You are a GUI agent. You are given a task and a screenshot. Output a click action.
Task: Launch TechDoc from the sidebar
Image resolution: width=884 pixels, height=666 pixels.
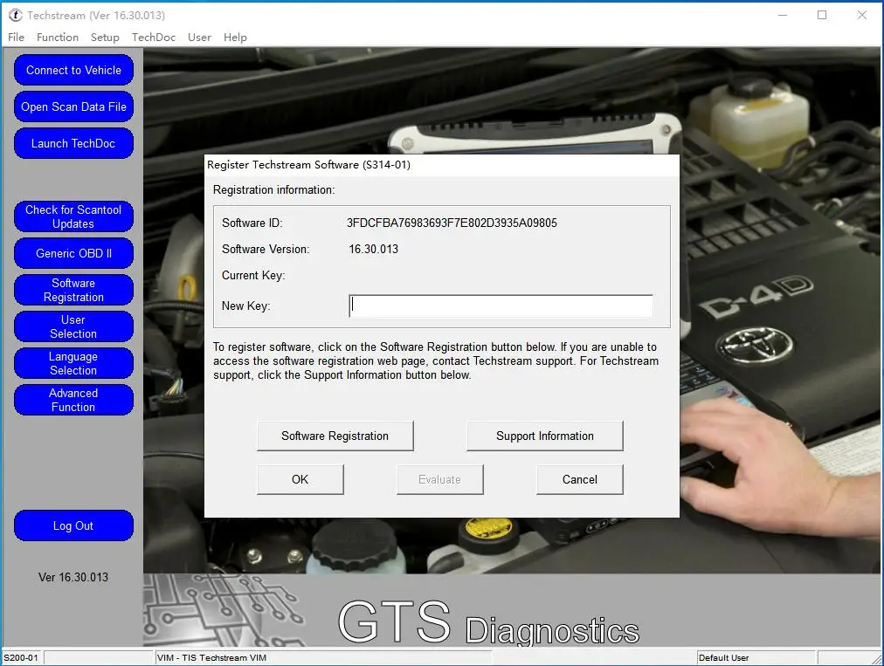(x=74, y=144)
